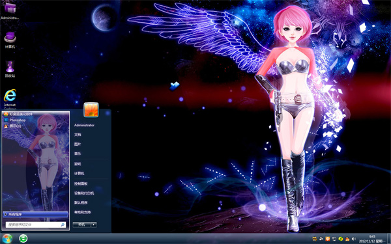Open 控制面板 in Start menu
391x244 pixels.
(81, 183)
